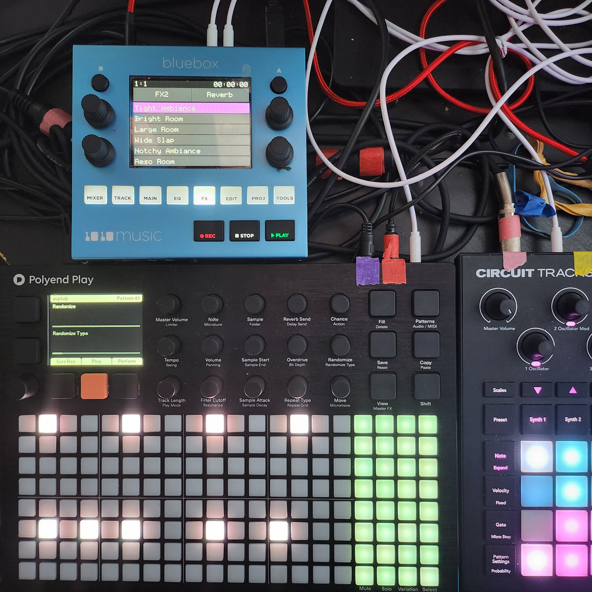Select Synth 1 track on Circuit Tracks
Screen dimensions: 592x592
coord(537,420)
